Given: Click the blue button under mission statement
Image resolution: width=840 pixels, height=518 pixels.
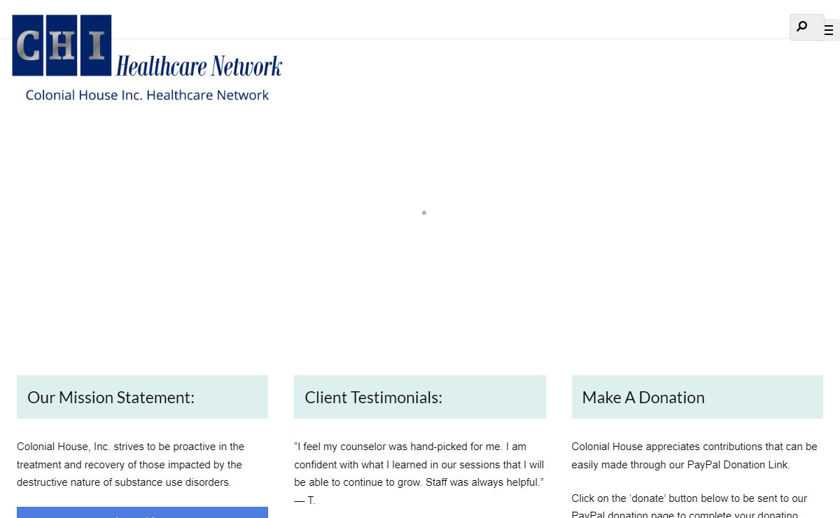Looking at the screenshot, I should pyautogui.click(x=142, y=512).
